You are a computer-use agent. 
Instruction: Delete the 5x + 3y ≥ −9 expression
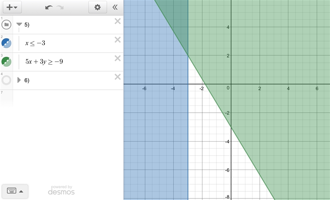click(118, 58)
